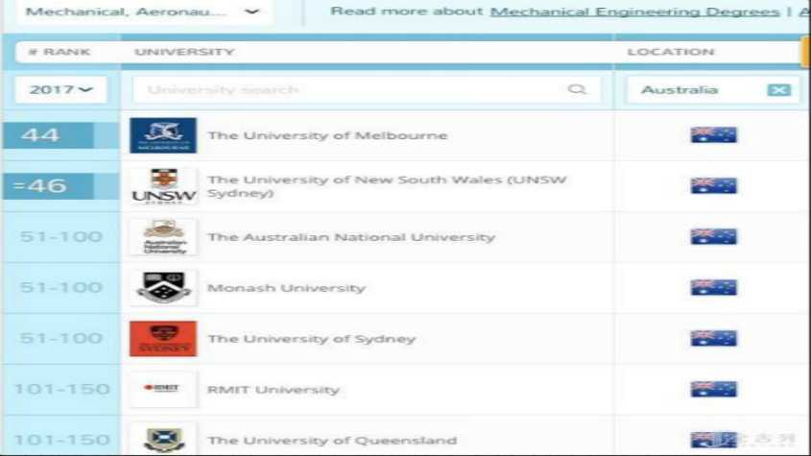This screenshot has height=456, width=811.
Task: Open the RMIT University logo
Action: [x=163, y=388]
